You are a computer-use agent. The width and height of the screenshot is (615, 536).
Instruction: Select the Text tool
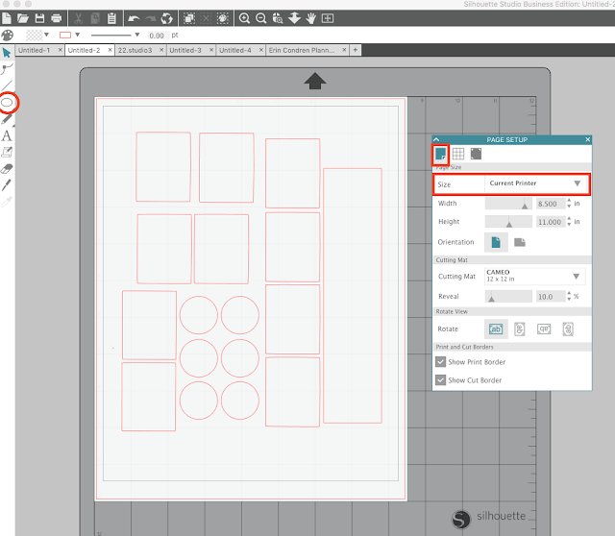7,135
